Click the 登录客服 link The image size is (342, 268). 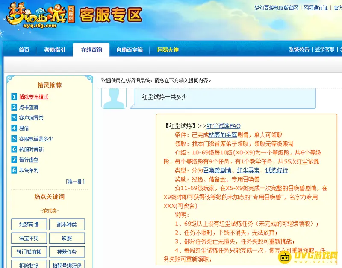click(x=324, y=50)
